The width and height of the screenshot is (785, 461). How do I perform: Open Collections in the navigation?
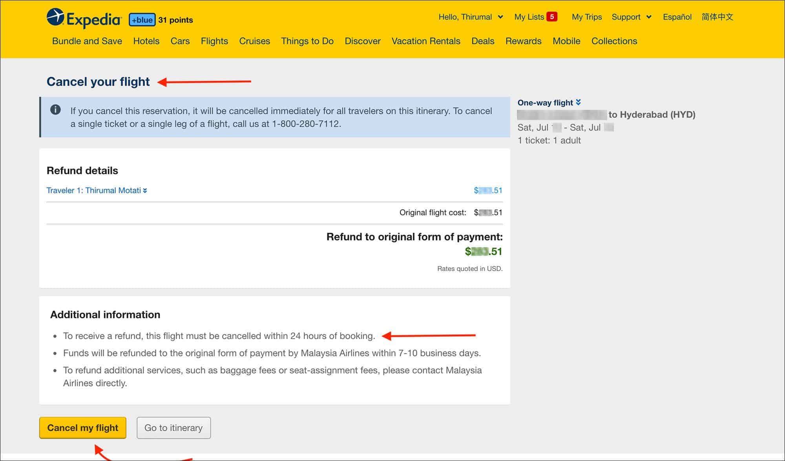[614, 41]
